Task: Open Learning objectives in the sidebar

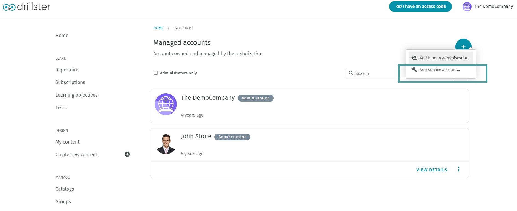Action: (x=77, y=95)
